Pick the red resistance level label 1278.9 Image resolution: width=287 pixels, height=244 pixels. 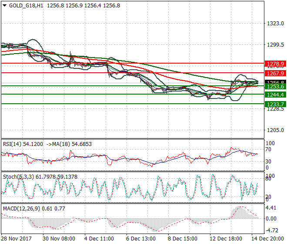point(275,64)
